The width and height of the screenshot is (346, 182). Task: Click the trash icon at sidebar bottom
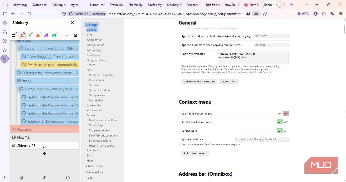tap(21, 178)
